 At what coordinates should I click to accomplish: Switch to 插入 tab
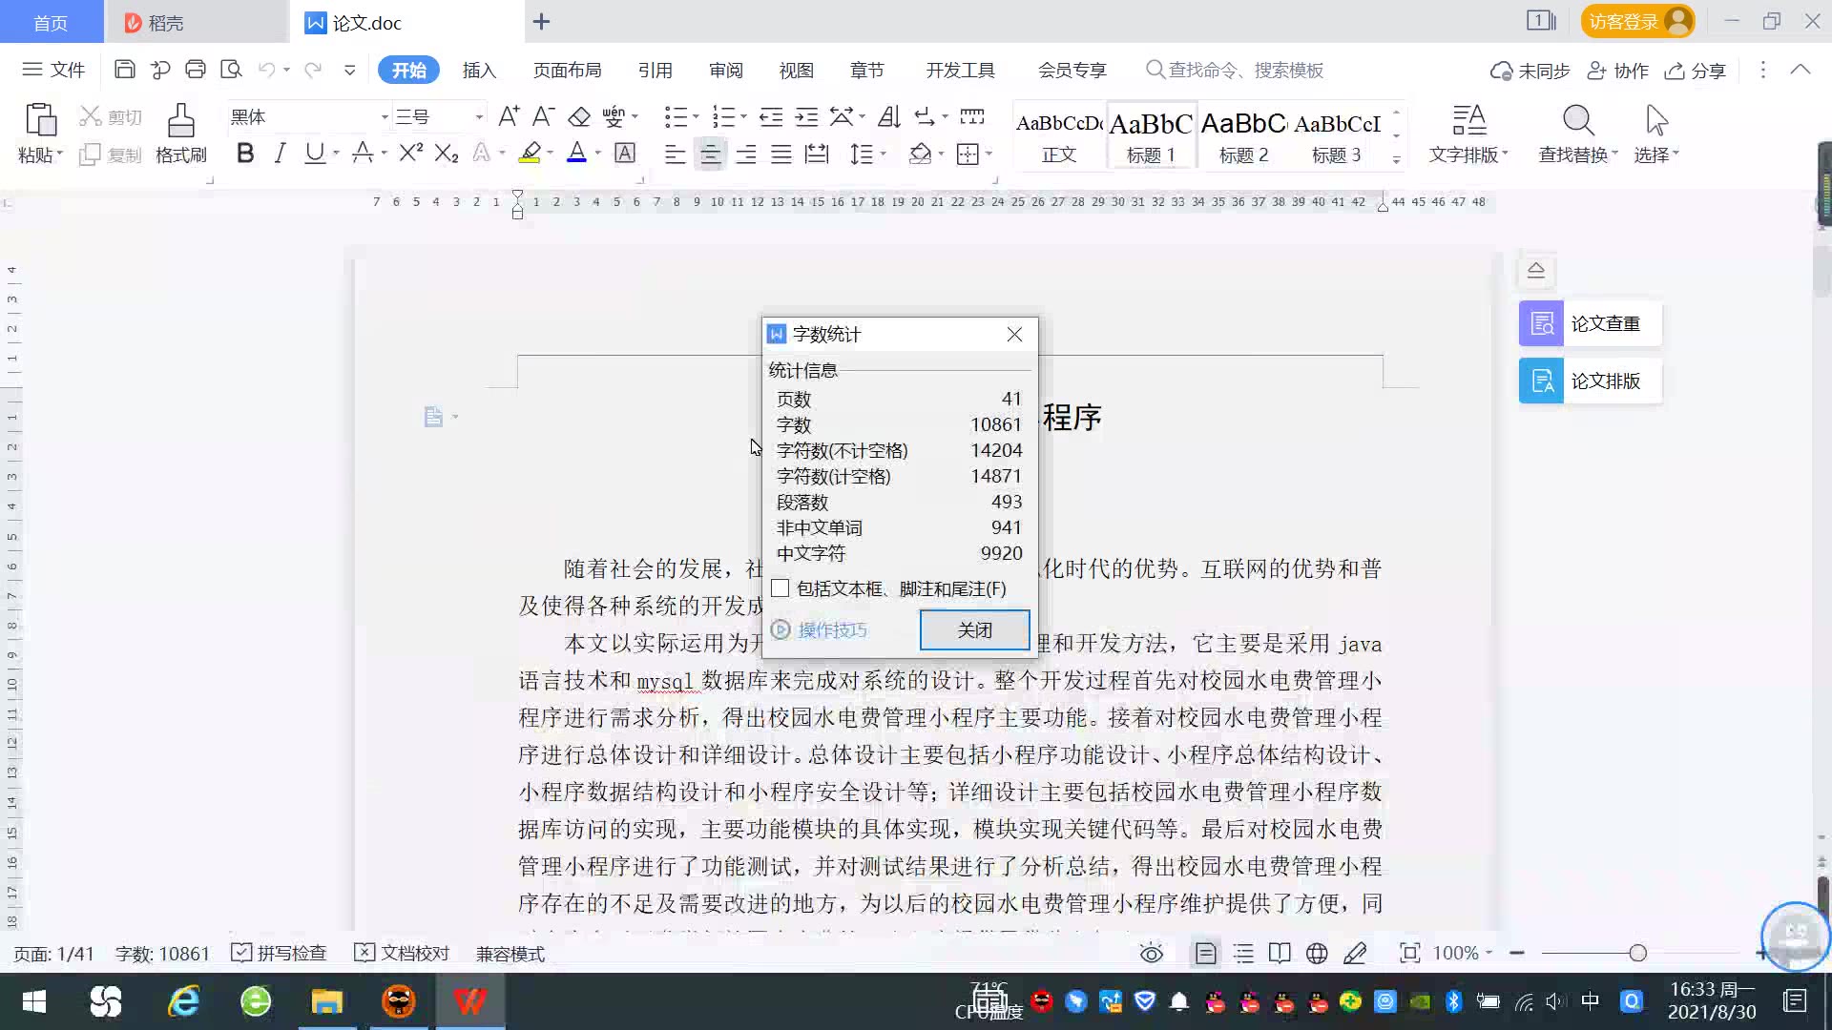pyautogui.click(x=479, y=70)
